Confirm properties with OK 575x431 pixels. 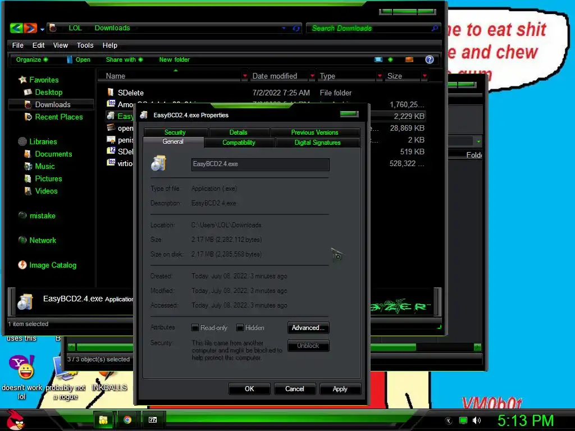[x=249, y=389]
